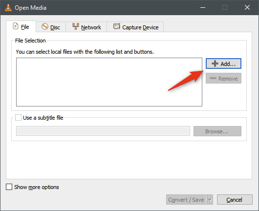Click the Disc tab disc icon

pyautogui.click(x=45, y=26)
